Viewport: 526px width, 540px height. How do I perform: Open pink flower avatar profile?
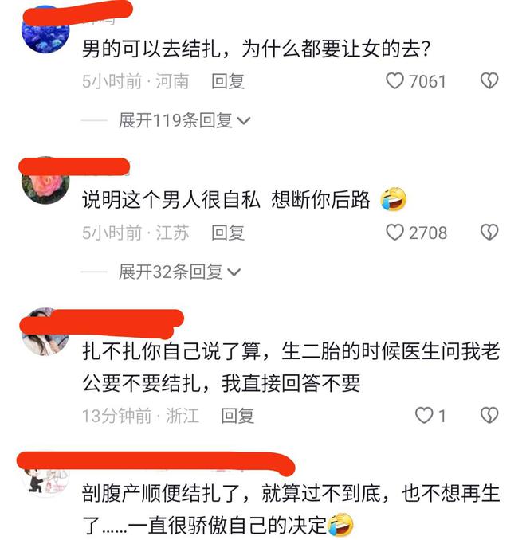tap(45, 181)
